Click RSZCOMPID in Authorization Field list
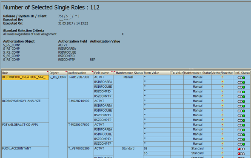This screenshot has width=251, height=158. pos(66,56)
